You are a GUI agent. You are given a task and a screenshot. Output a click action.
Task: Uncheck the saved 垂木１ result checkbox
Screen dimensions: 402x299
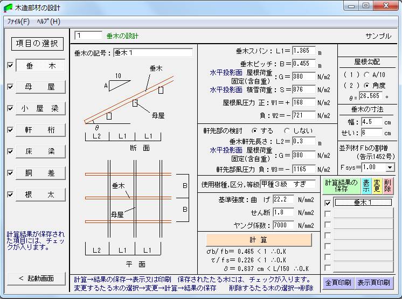point(328,203)
